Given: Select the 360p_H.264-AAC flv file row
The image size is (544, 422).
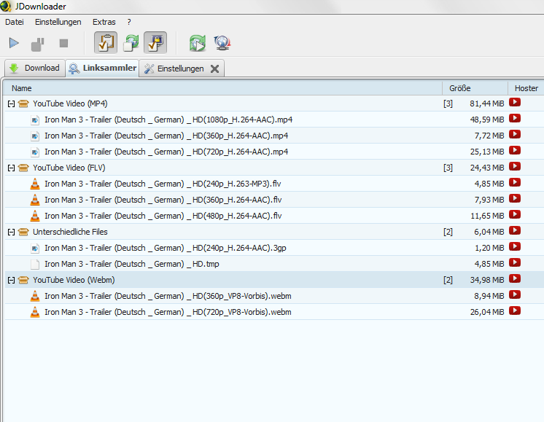Looking at the screenshot, I should click(x=274, y=200).
